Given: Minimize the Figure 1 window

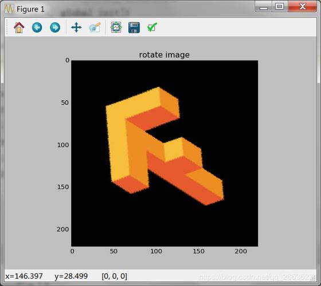Looking at the screenshot, I should pos(264,6).
